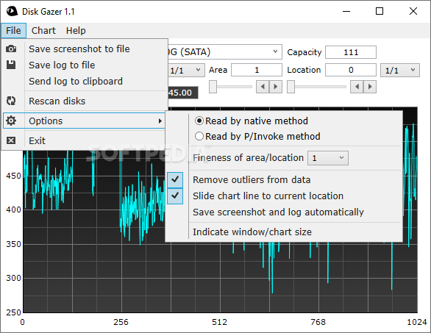
Task: Click the 1024 x-axis label
Action: pyautogui.click(x=417, y=322)
